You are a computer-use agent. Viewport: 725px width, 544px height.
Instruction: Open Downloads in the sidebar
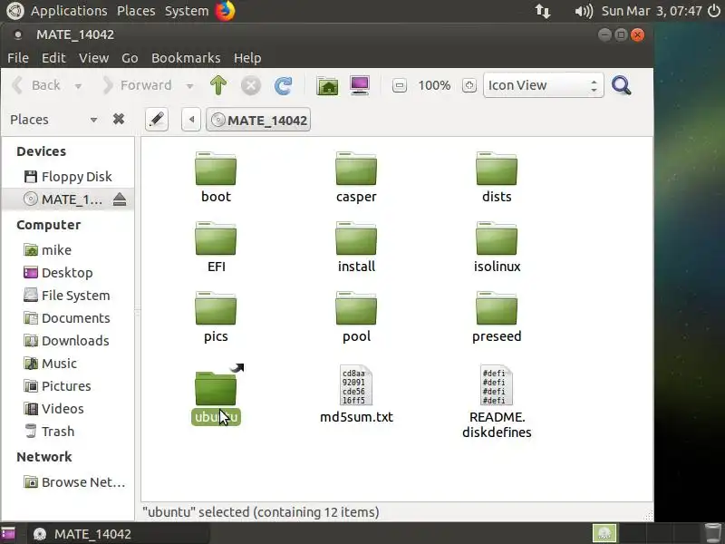point(67,341)
